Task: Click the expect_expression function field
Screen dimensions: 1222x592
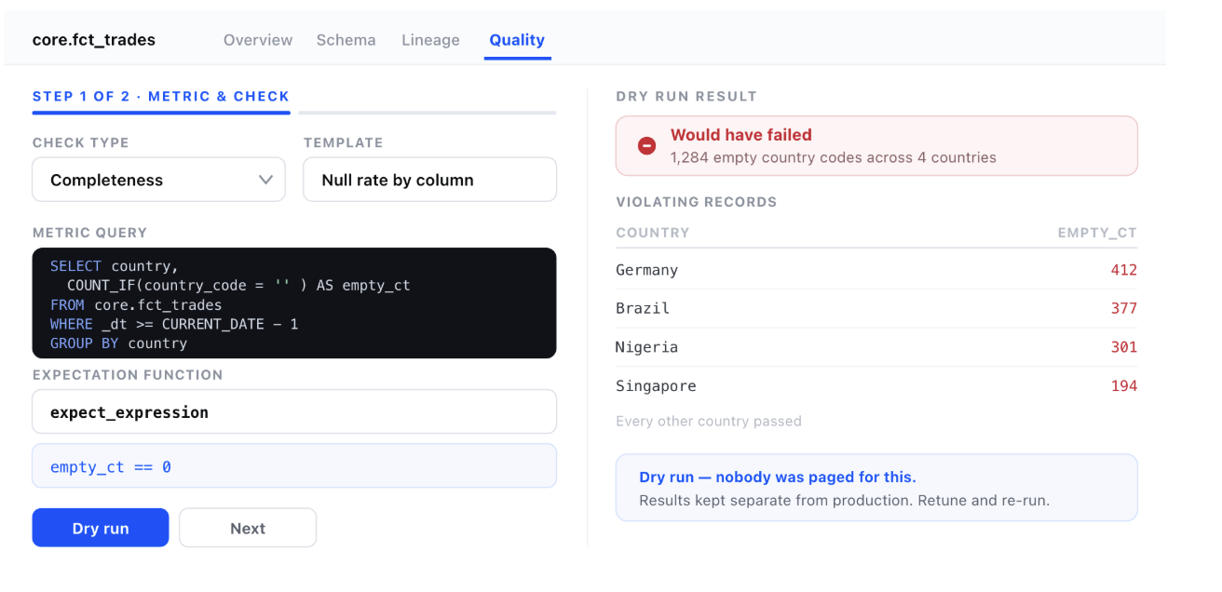Action: pyautogui.click(x=294, y=411)
